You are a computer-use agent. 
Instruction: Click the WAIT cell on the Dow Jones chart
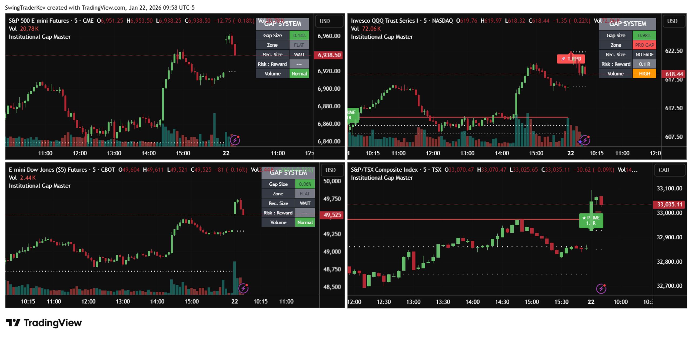(305, 203)
